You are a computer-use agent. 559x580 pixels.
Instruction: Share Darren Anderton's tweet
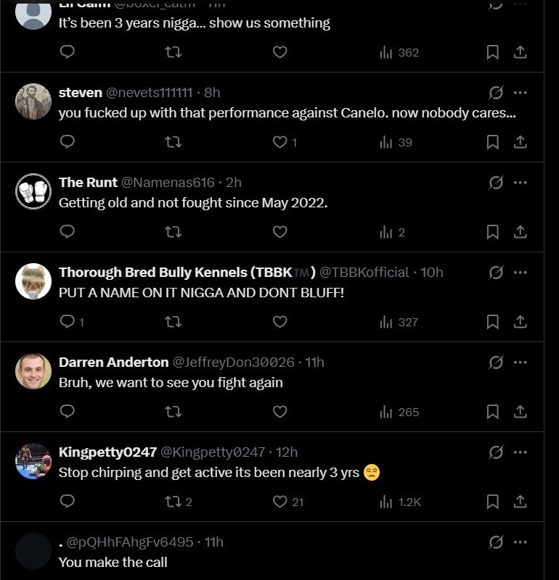[520, 412]
